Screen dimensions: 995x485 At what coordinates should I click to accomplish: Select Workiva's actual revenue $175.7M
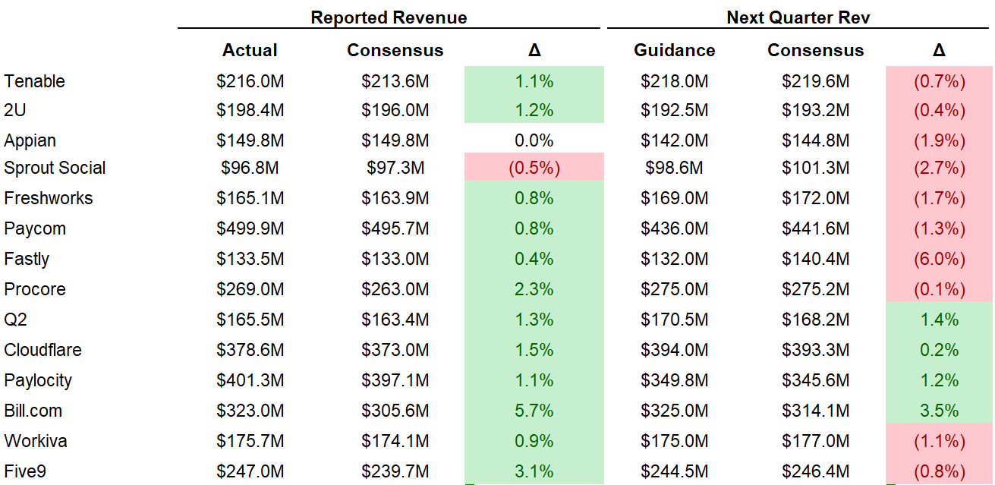[x=250, y=441]
